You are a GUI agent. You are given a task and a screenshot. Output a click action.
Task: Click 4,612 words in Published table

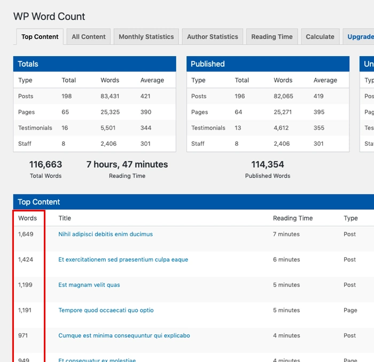281,128
